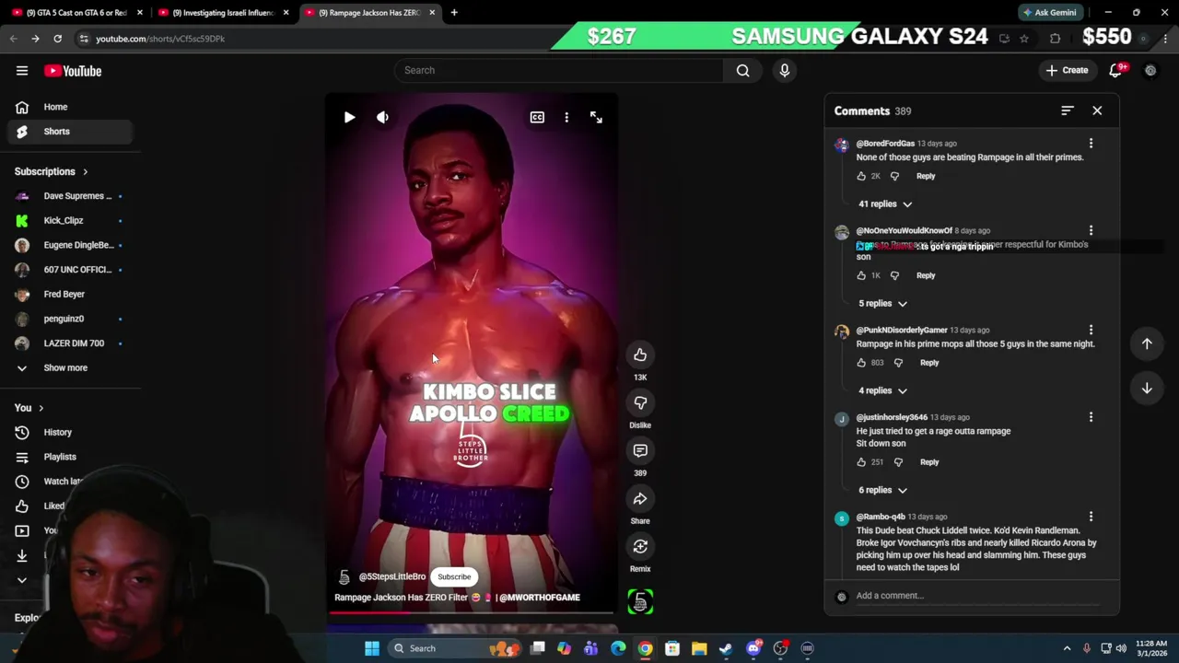The width and height of the screenshot is (1179, 663).
Task: Toggle the comments button showing 389
Action: click(640, 450)
